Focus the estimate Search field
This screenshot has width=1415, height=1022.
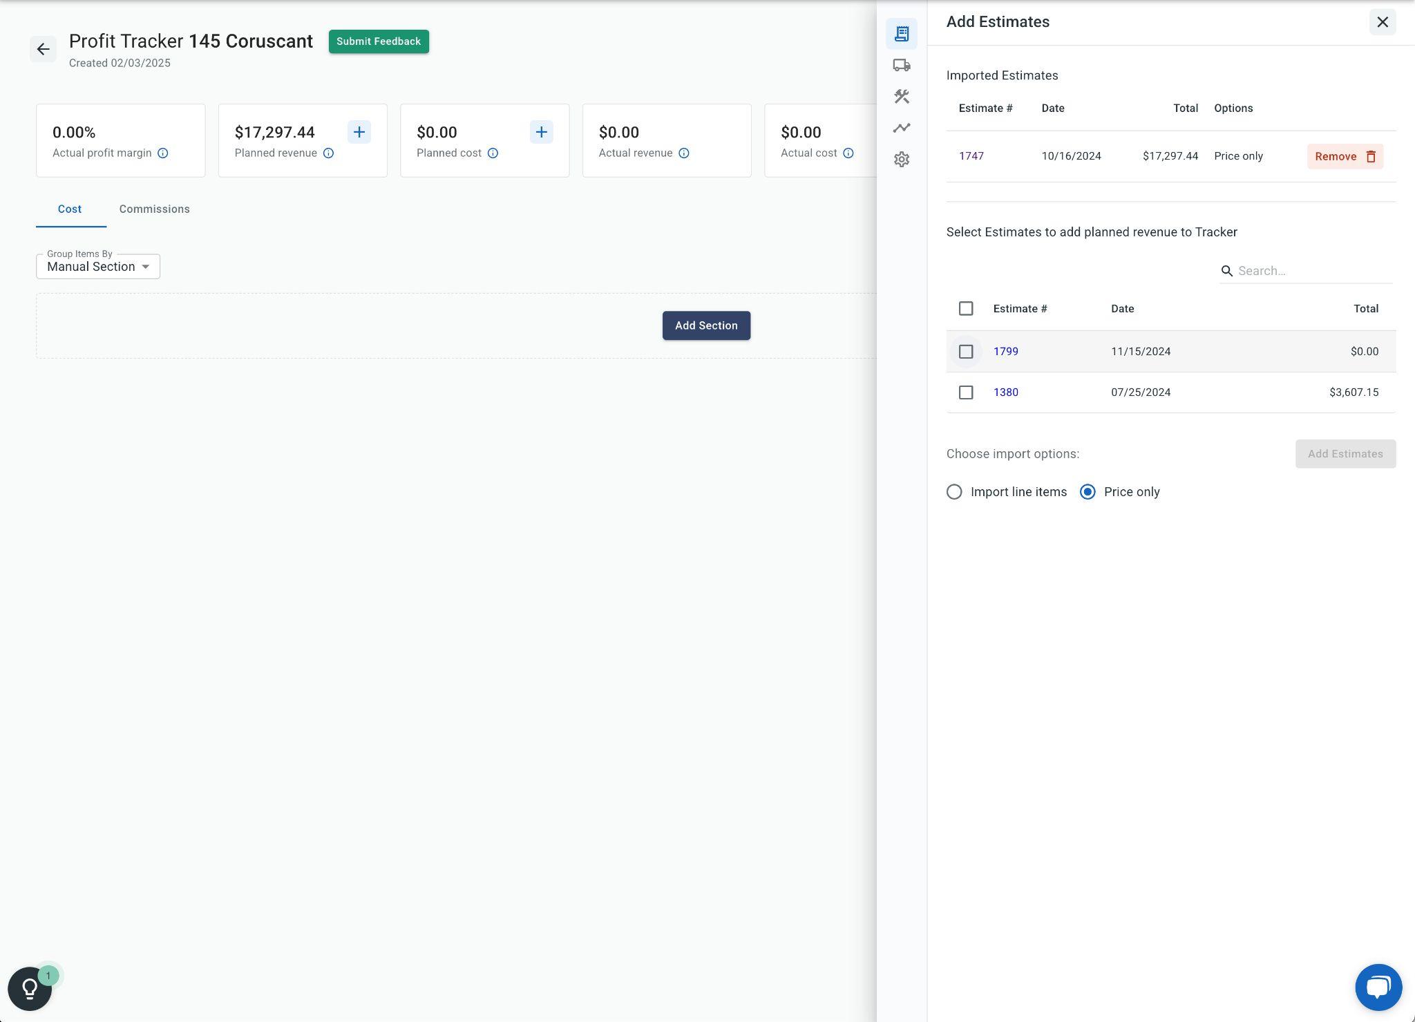(1313, 271)
